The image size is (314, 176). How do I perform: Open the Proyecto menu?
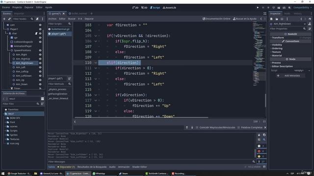click(x=17, y=7)
